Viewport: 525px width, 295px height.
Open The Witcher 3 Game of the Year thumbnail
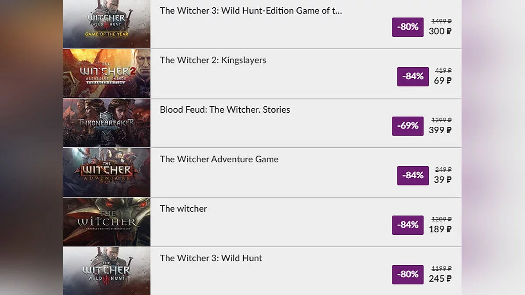tap(106, 24)
